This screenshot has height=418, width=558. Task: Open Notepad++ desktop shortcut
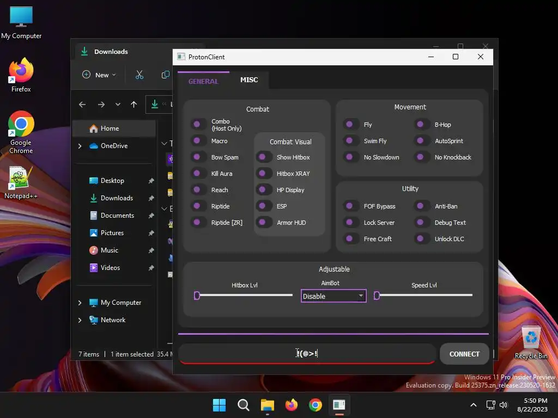21,182
